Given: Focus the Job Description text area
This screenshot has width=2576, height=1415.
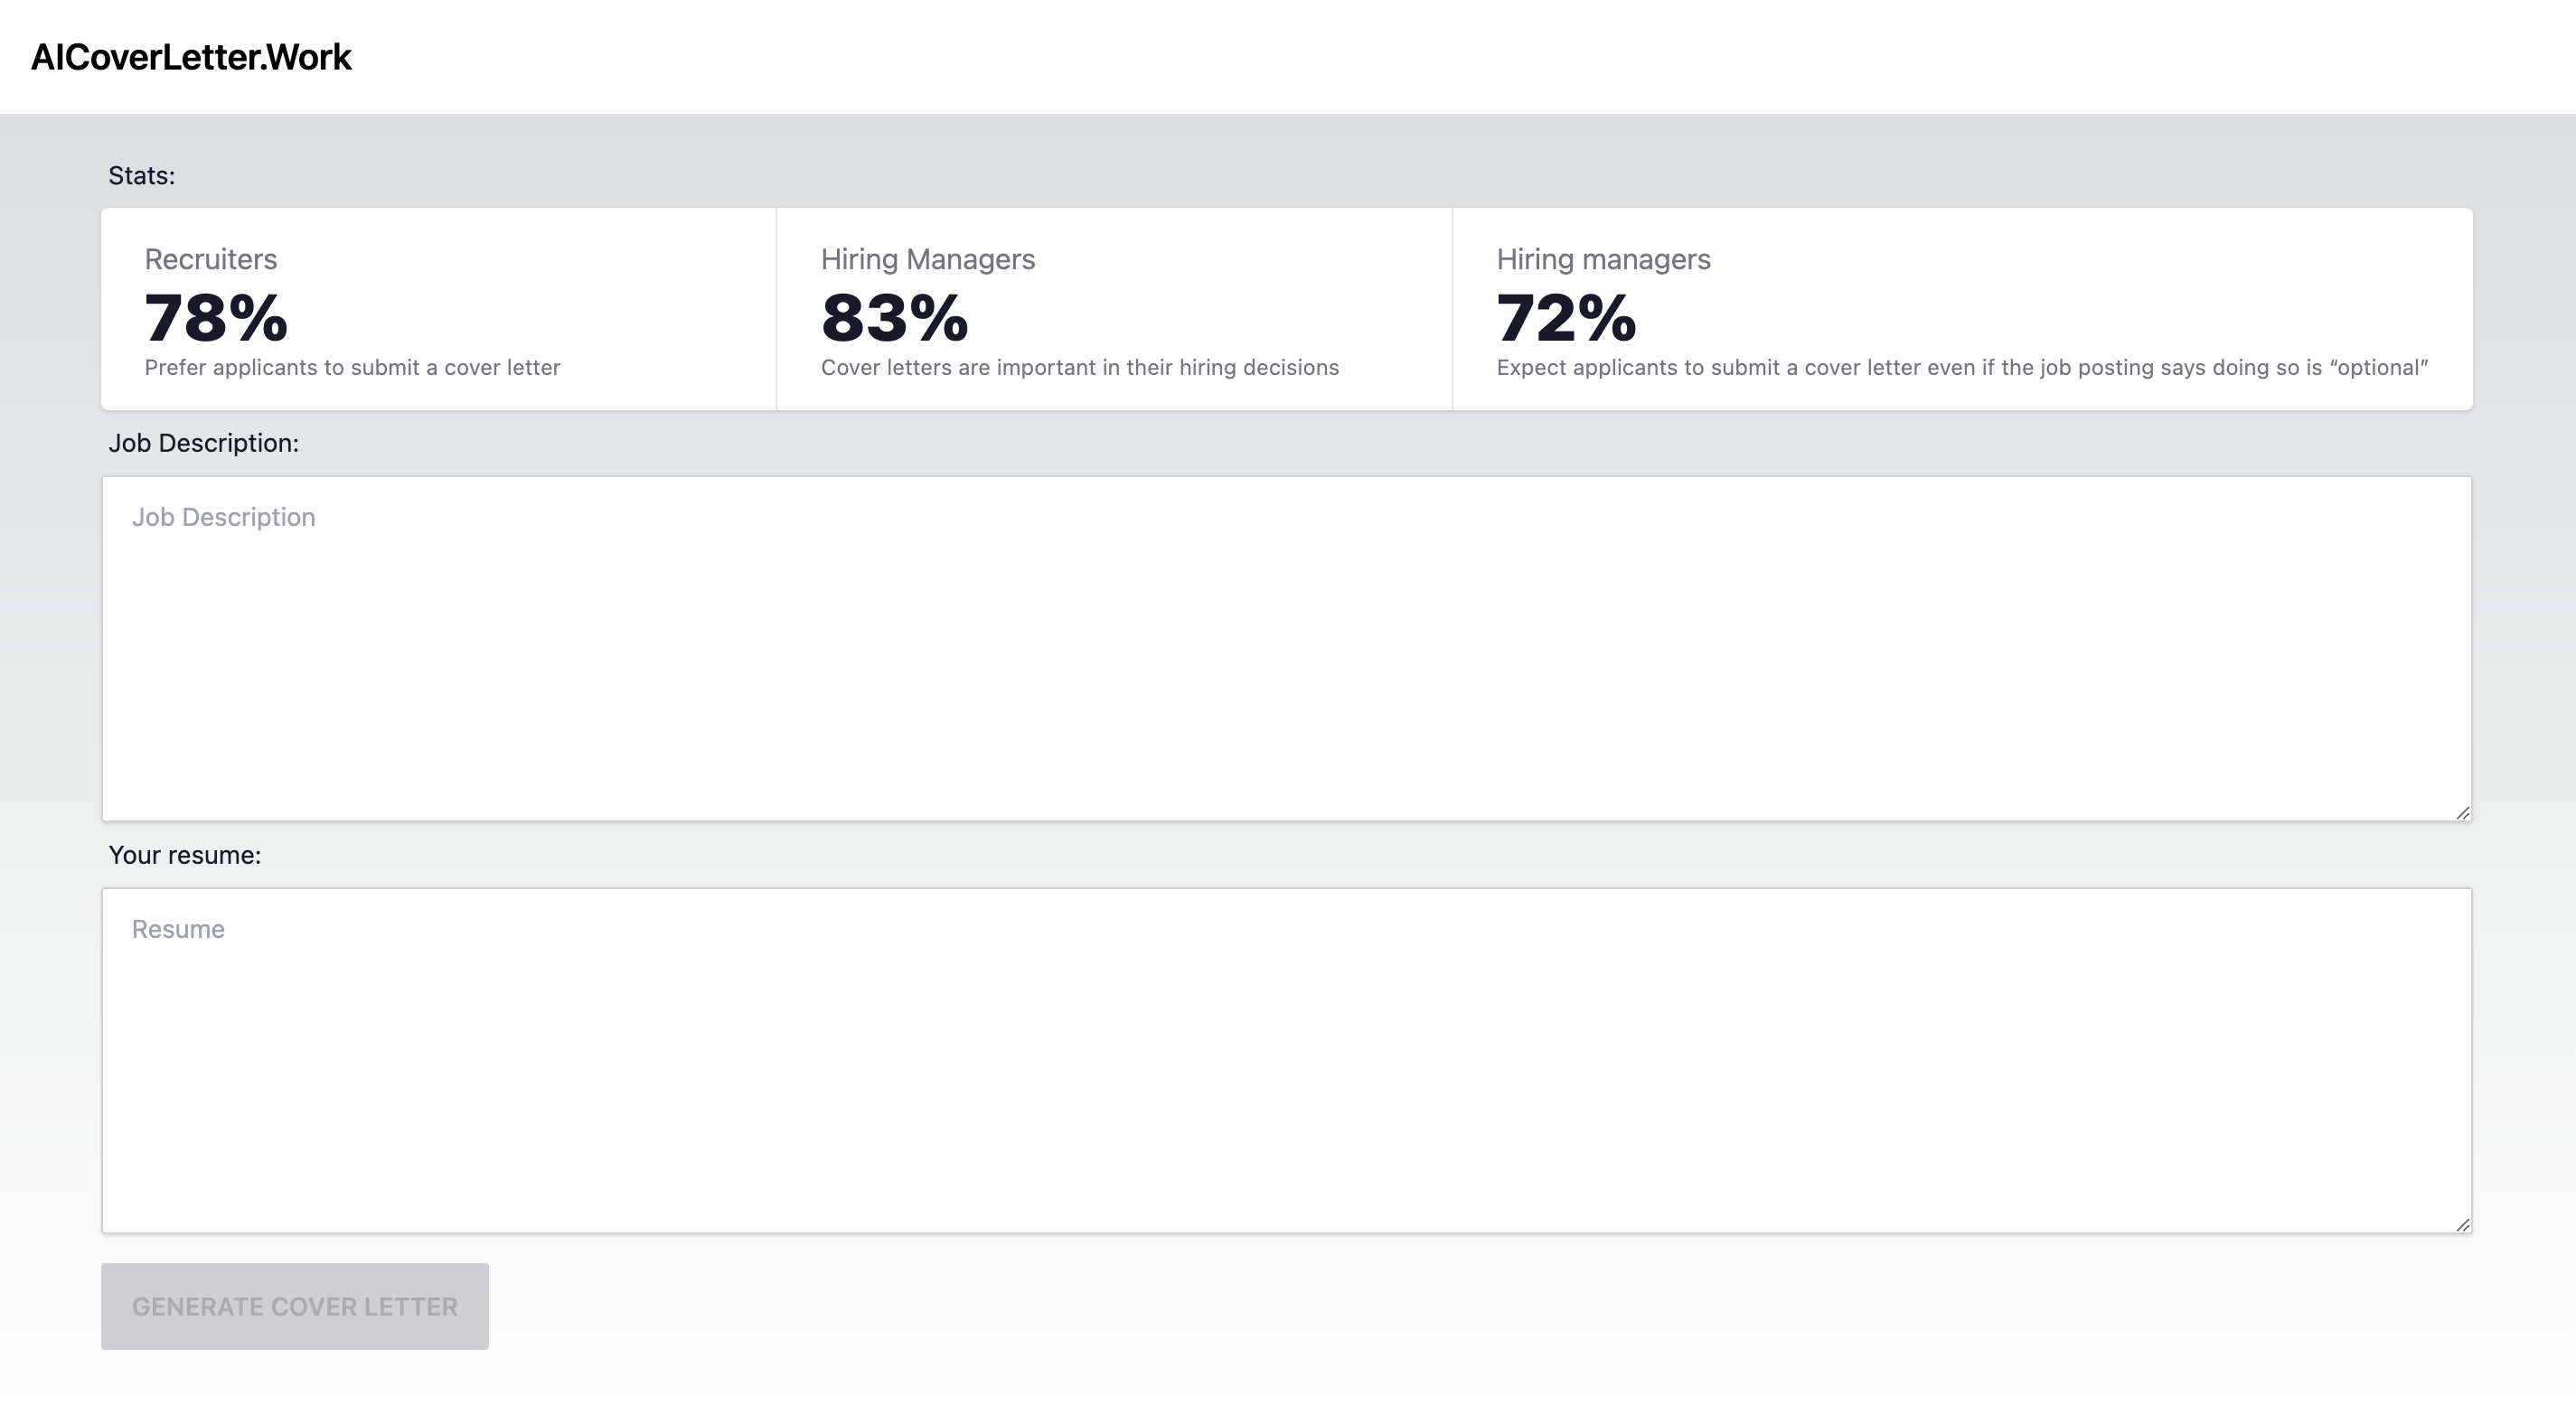Looking at the screenshot, I should 1287,649.
